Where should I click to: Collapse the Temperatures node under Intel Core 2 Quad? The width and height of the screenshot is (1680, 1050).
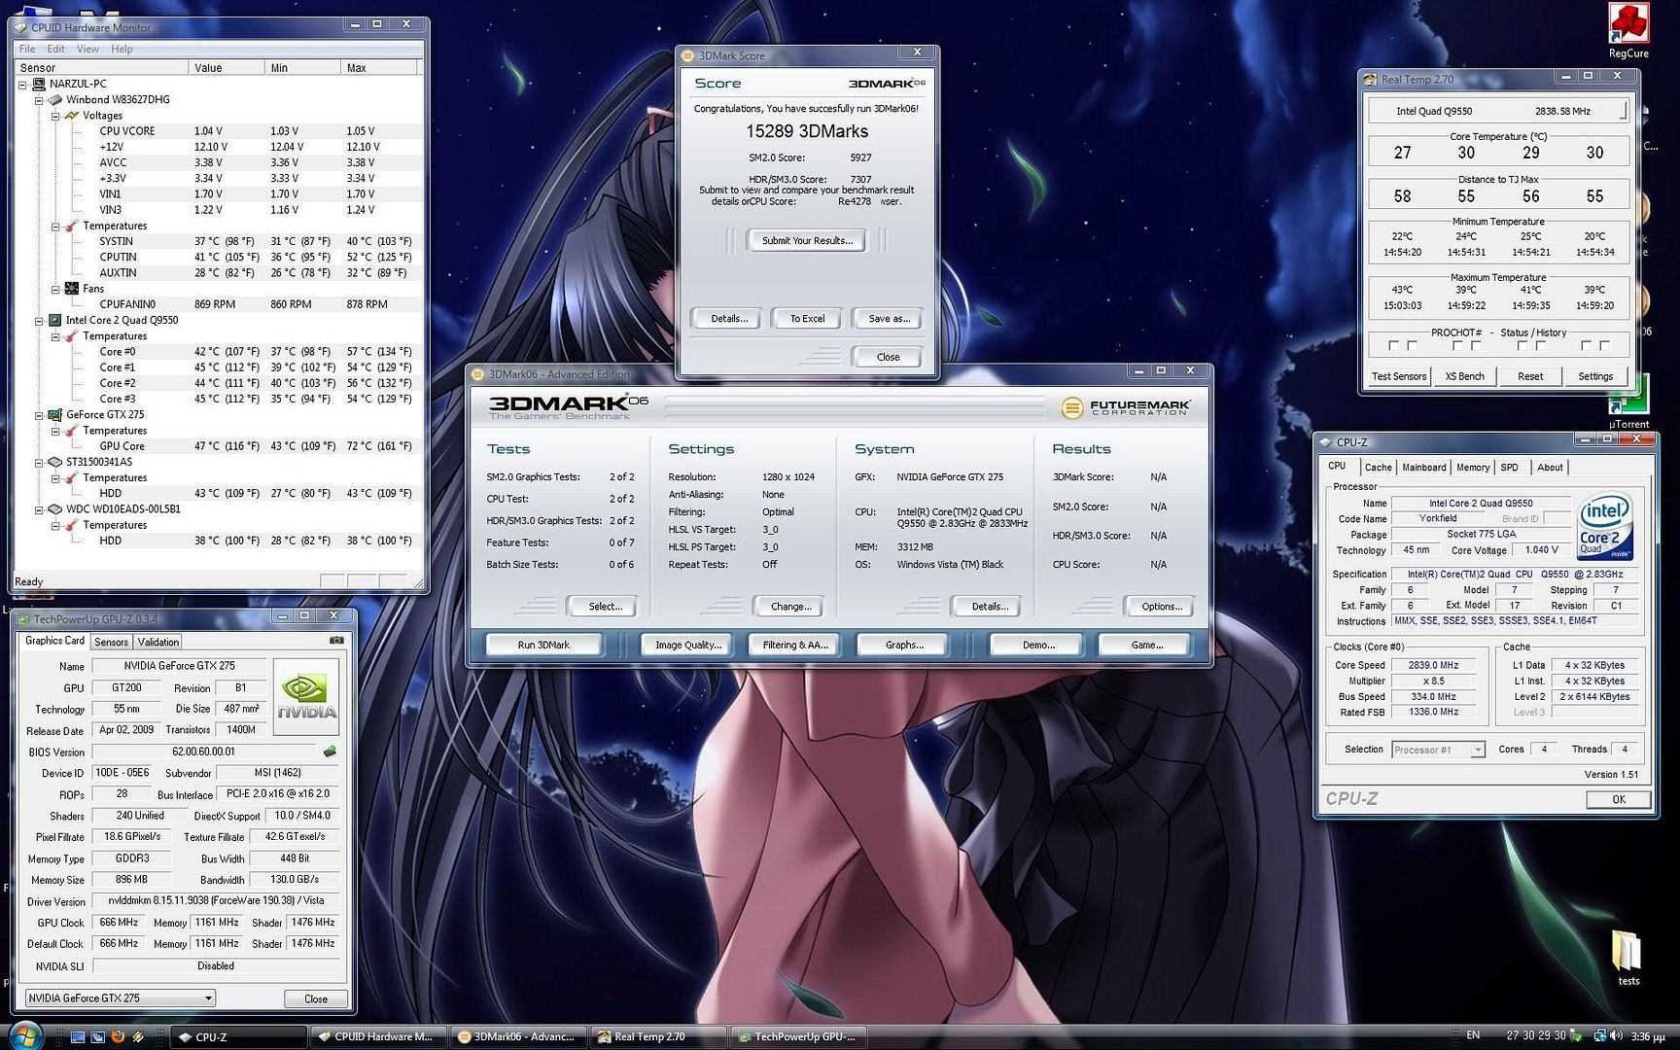tap(55, 335)
